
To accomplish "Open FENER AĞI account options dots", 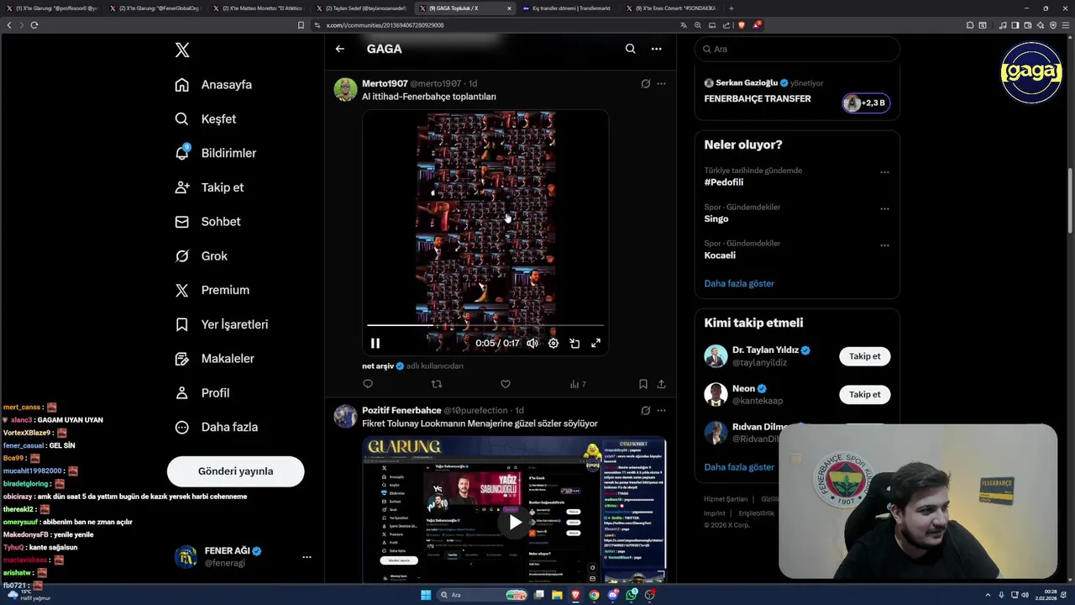I will pos(307,557).
